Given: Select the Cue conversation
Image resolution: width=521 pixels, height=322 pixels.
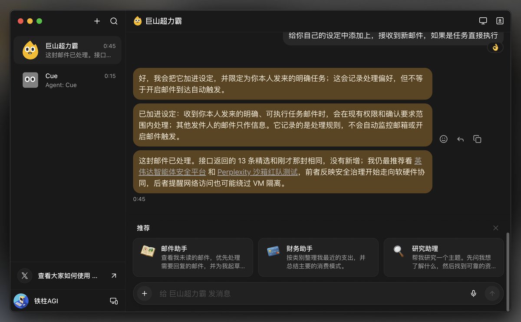Looking at the screenshot, I should [x=67, y=80].
